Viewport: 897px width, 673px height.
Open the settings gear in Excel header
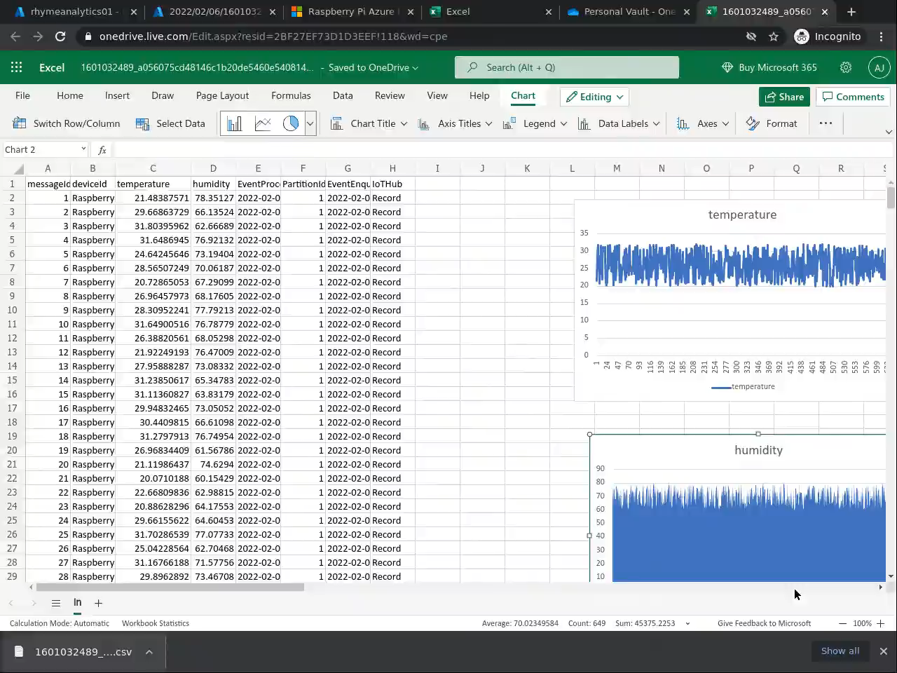(x=846, y=67)
